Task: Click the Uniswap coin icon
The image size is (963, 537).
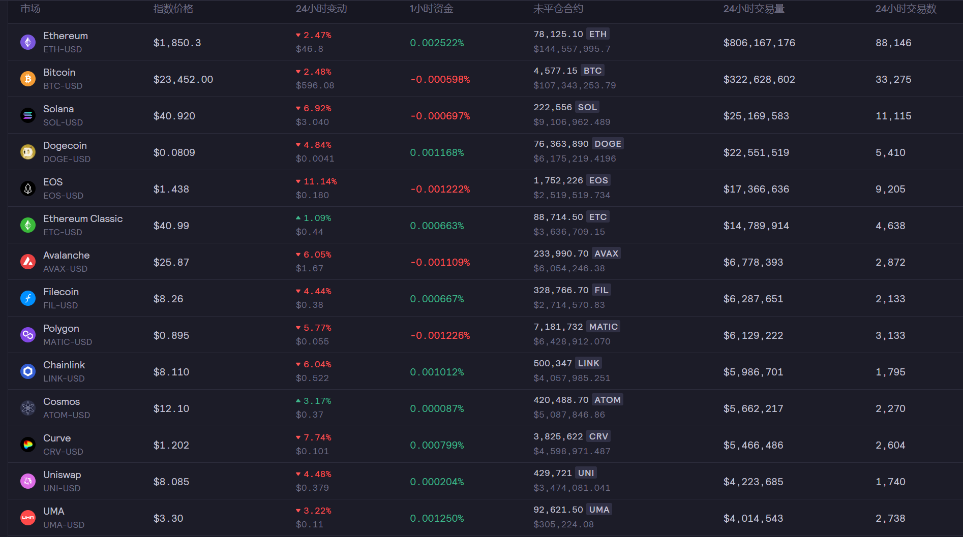Action: point(28,481)
